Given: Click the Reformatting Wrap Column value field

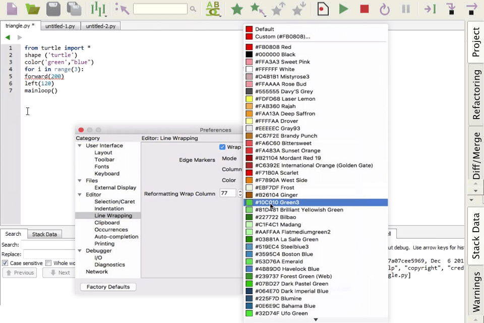Looking at the screenshot, I should pos(228,193).
